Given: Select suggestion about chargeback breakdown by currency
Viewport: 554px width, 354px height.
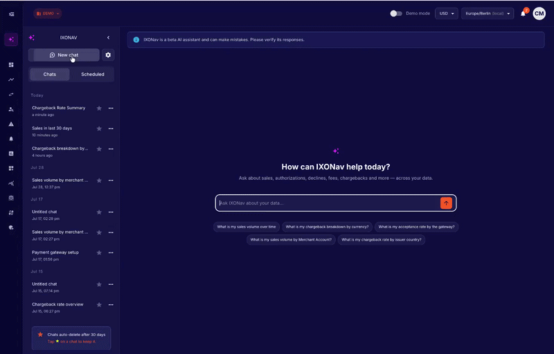Looking at the screenshot, I should click(327, 227).
